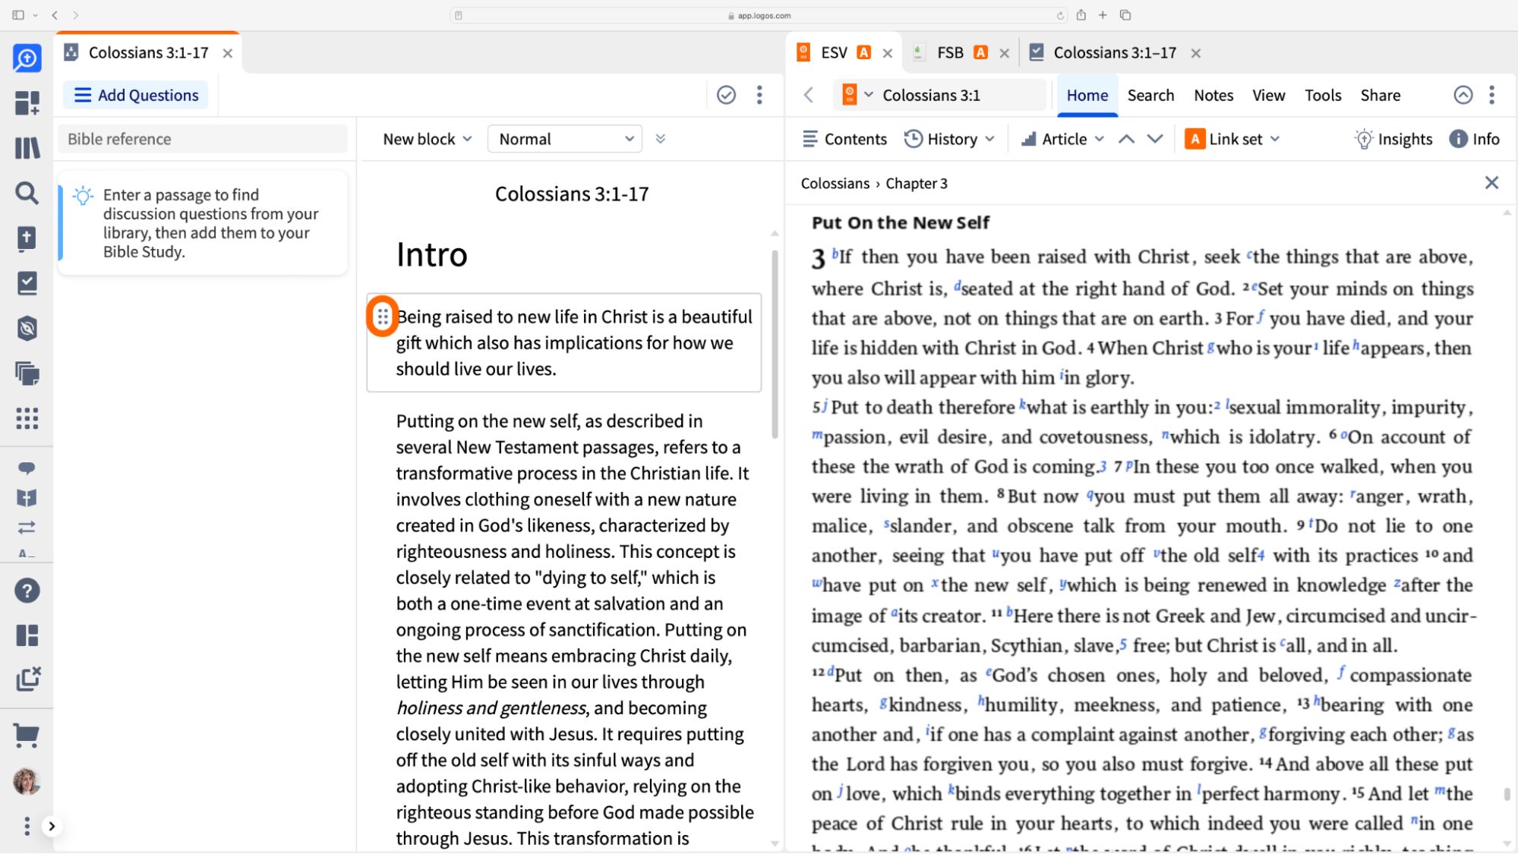Close the ESV tab
1518x854 pixels.
(x=887, y=53)
